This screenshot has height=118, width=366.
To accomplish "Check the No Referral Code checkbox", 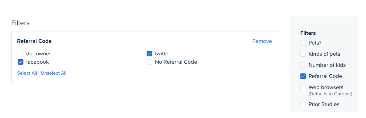I will coord(149,62).
